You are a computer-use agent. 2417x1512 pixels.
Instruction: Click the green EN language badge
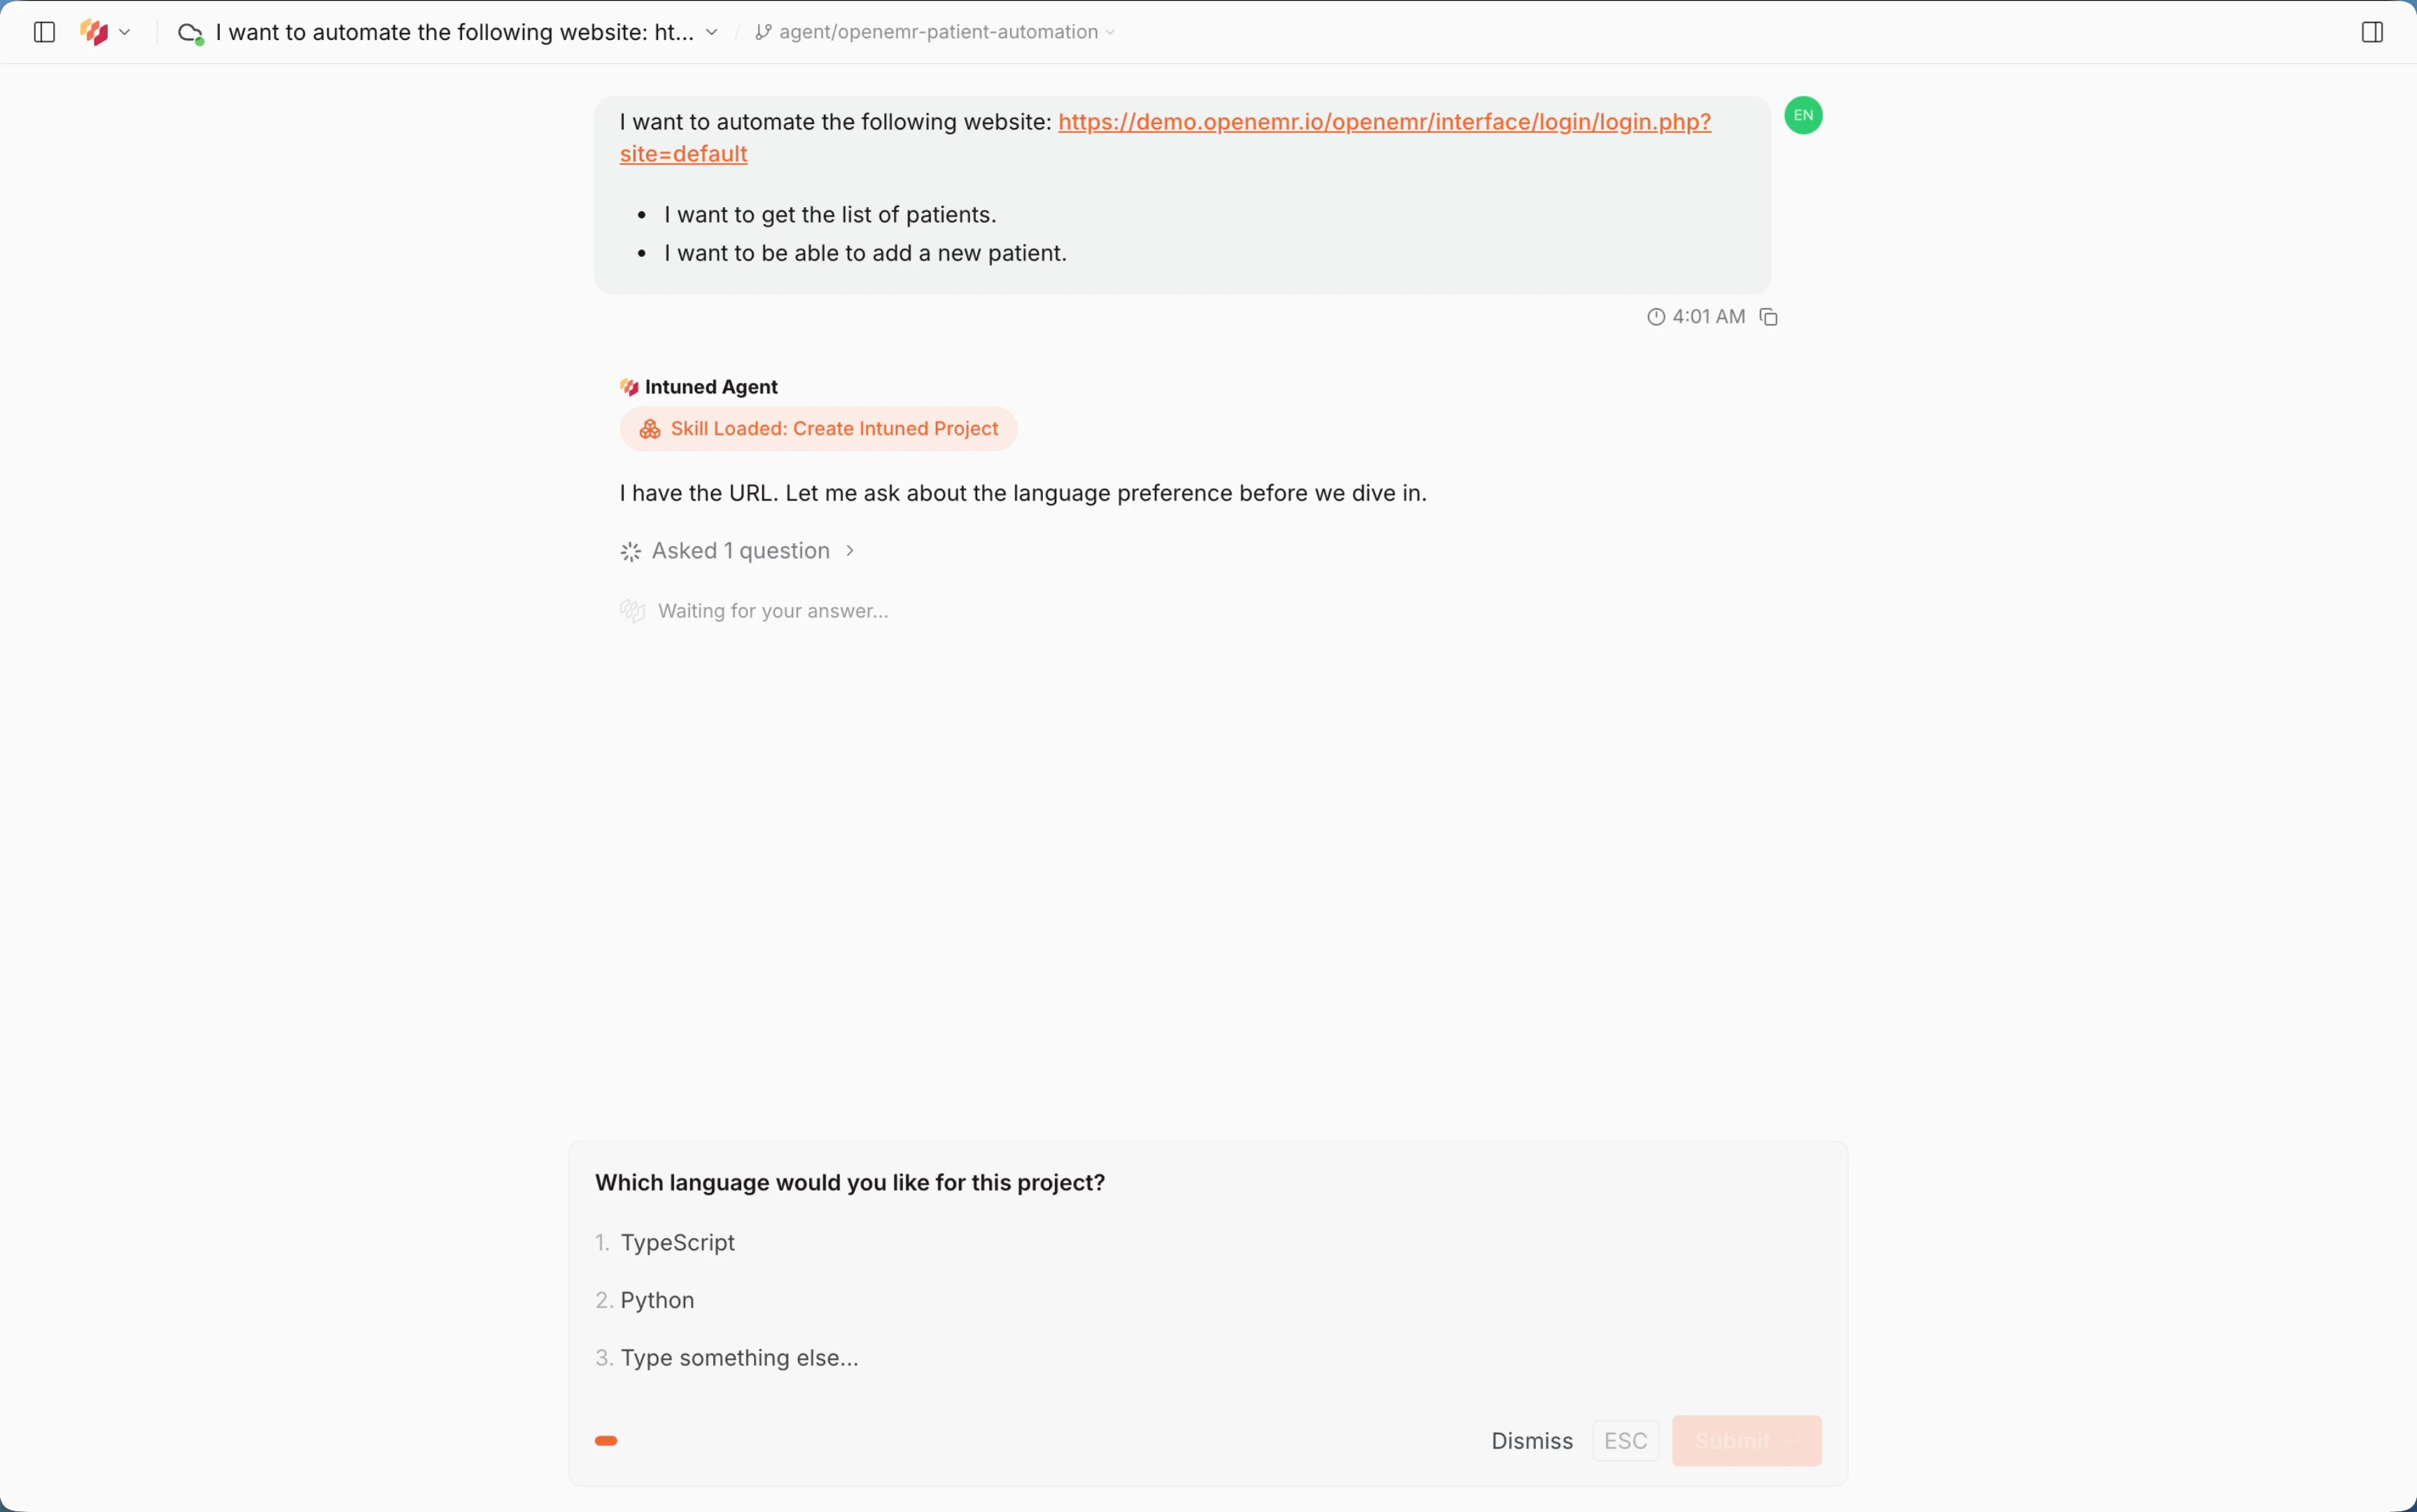pos(1802,115)
